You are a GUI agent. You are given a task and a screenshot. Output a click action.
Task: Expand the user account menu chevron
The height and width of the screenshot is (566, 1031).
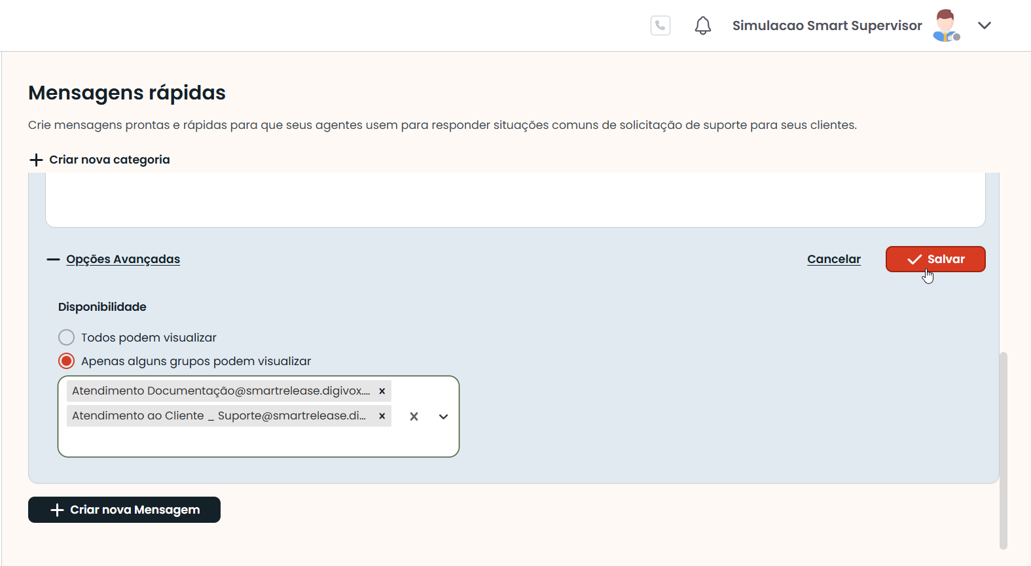[984, 26]
